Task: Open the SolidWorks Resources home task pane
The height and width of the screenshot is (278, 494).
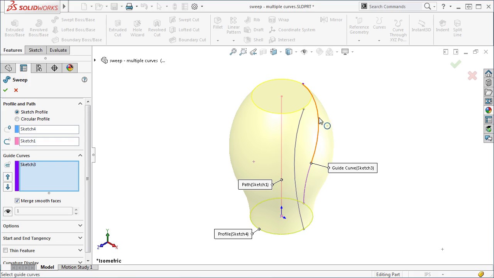Action: (489, 74)
